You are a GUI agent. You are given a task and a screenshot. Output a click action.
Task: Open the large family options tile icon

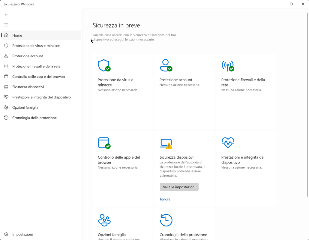click(104, 220)
